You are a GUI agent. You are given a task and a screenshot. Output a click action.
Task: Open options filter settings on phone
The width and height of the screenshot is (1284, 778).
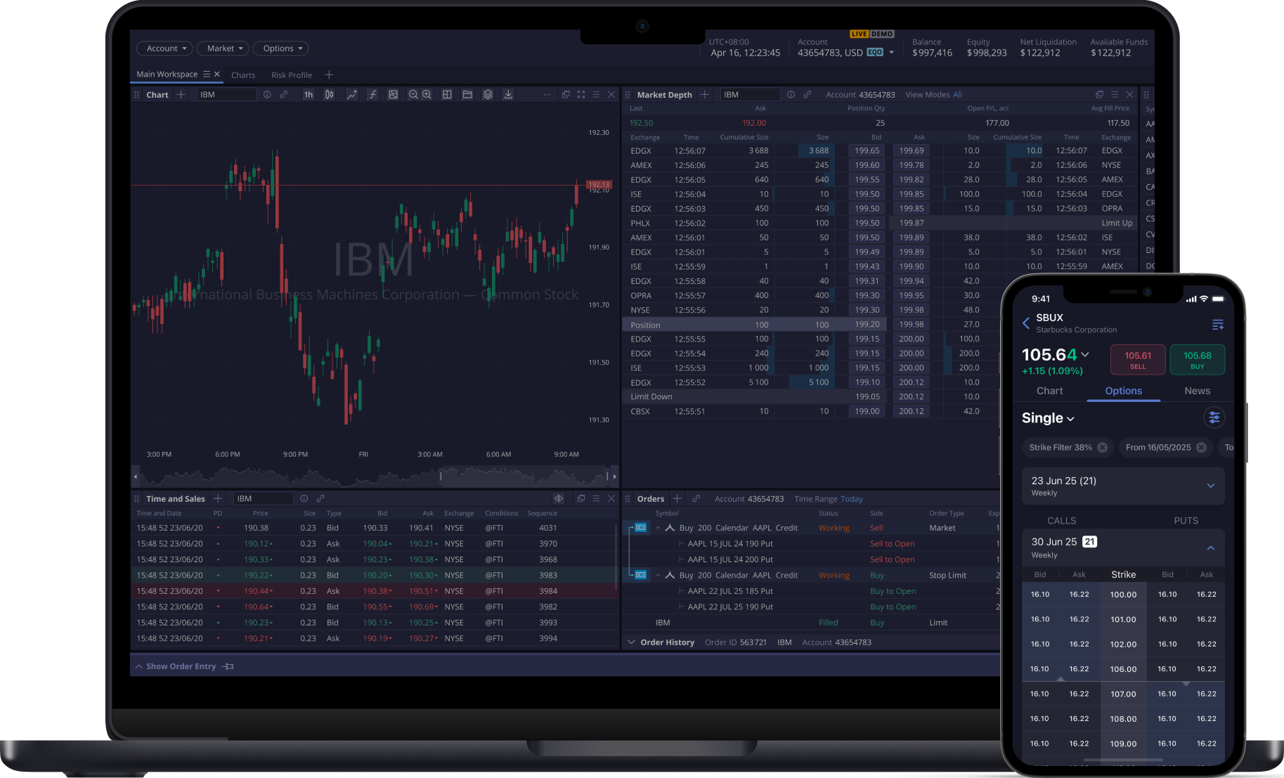1214,417
